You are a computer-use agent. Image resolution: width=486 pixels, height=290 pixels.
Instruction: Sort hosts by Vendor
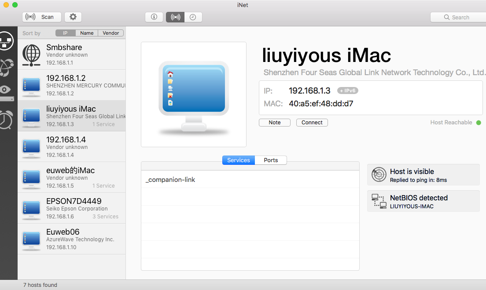tap(110, 33)
